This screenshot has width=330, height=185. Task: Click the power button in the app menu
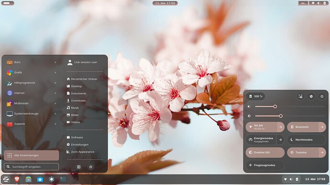[91, 167]
